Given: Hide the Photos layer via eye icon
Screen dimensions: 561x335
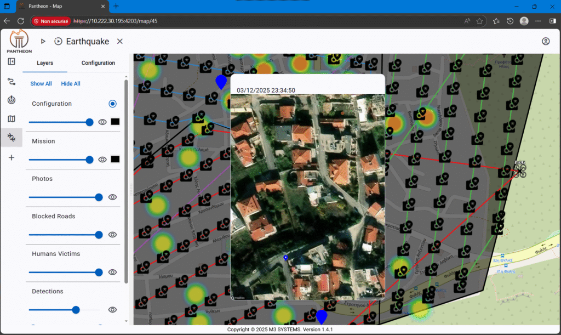Looking at the screenshot, I should (113, 197).
